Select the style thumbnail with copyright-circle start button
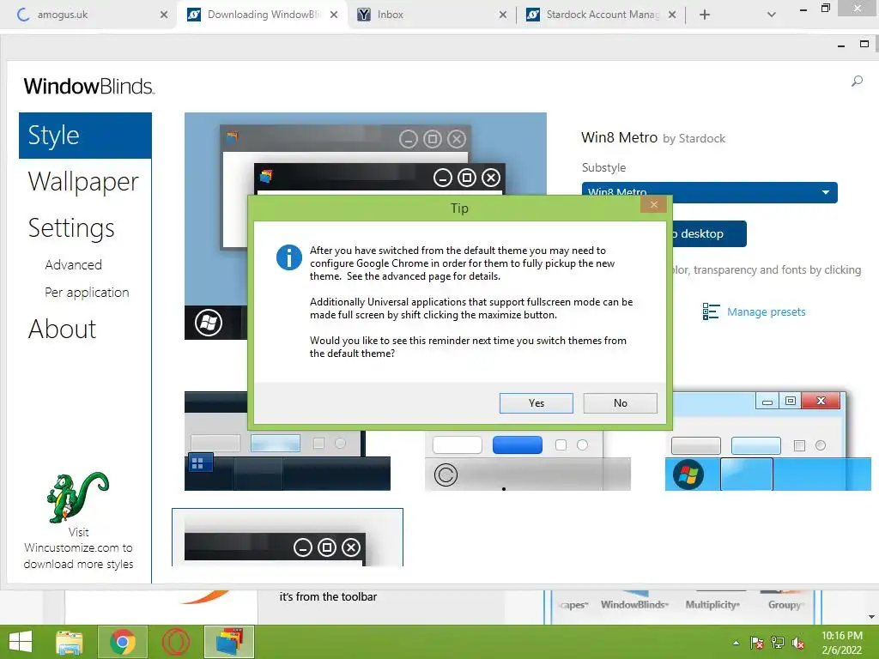The image size is (879, 659). [x=528, y=461]
